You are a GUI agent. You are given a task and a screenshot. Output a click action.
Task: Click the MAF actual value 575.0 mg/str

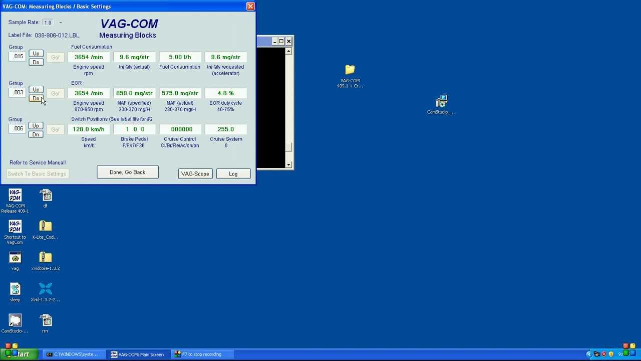180,93
